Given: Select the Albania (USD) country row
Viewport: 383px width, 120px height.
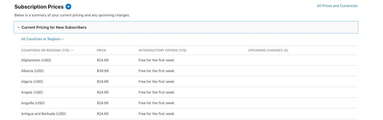Looking at the screenshot, I should pos(32,71).
